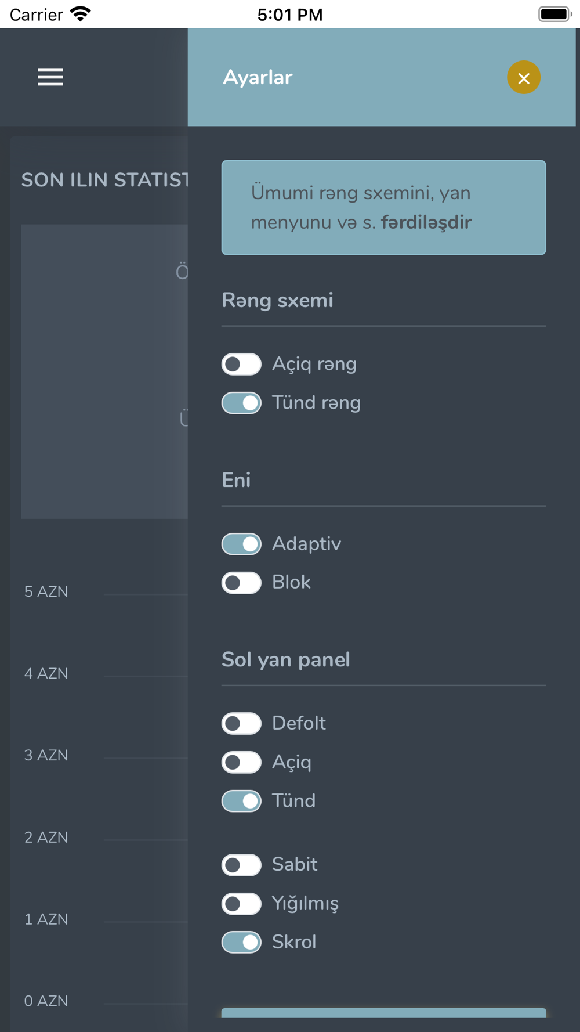Open the hamburger menu
Image resolution: width=580 pixels, height=1032 pixels.
tap(50, 77)
